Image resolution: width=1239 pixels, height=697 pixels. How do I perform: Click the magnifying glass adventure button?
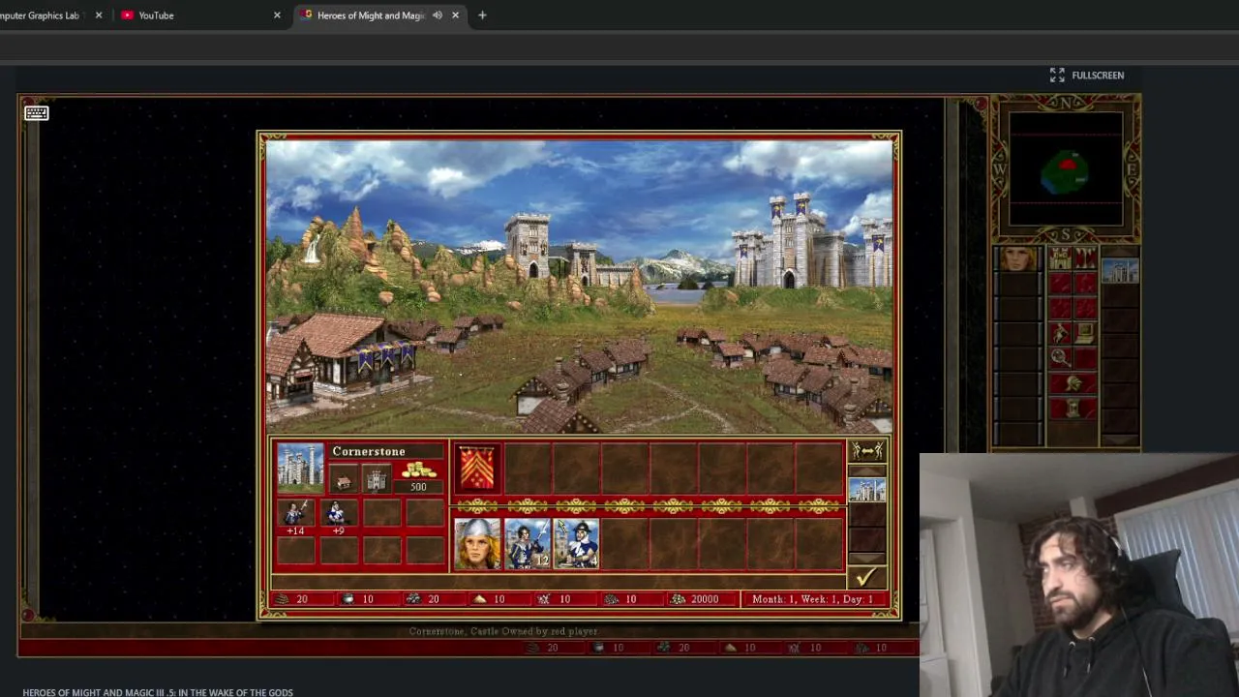tap(1060, 358)
